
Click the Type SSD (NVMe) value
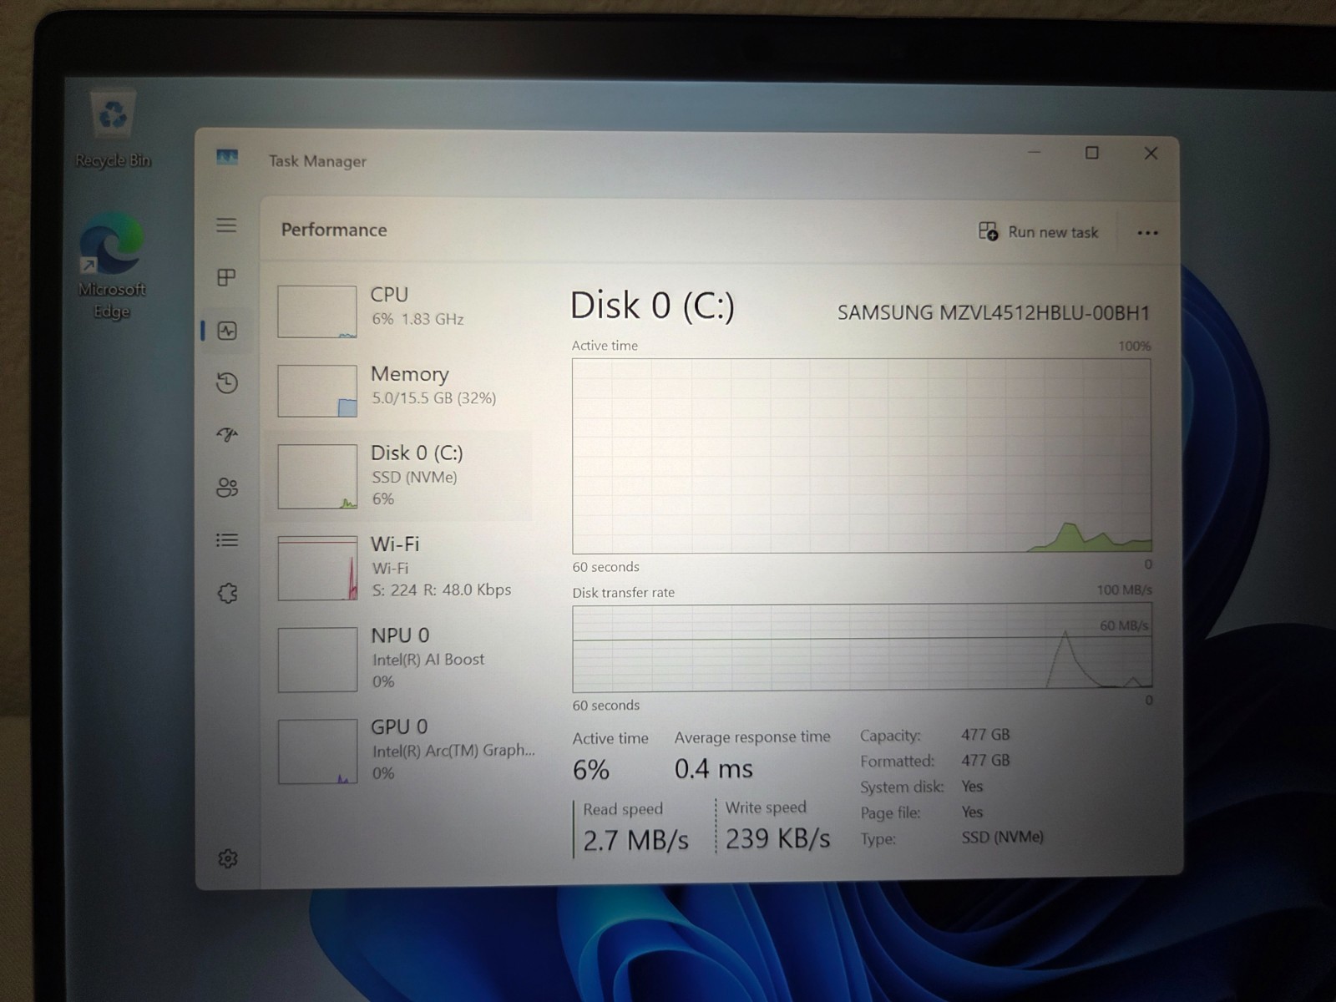[1002, 837]
